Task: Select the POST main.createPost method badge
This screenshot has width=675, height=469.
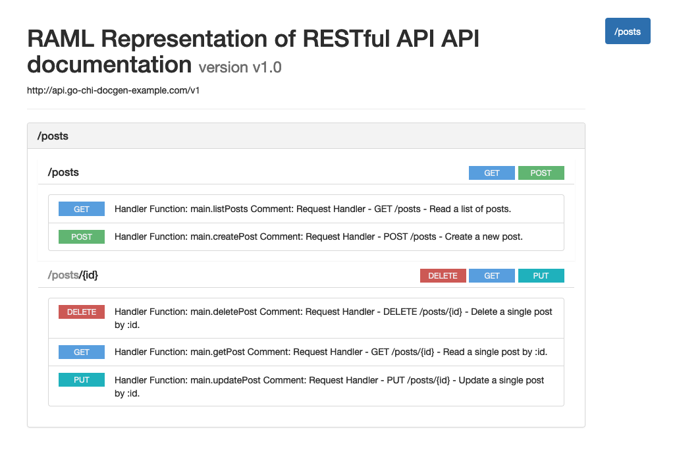Action: click(x=82, y=236)
